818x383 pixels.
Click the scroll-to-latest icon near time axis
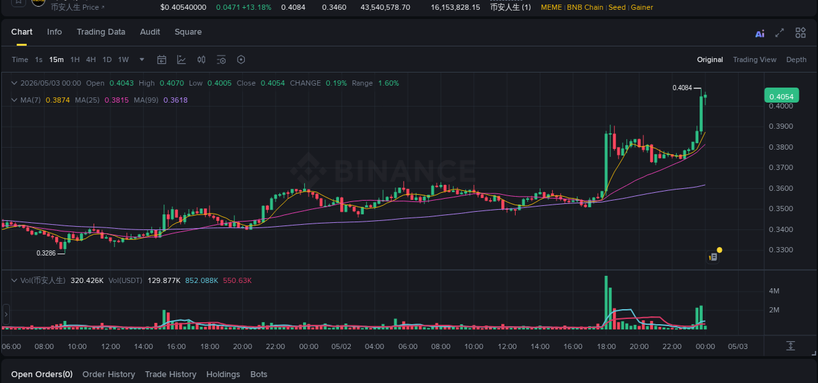pyautogui.click(x=791, y=345)
